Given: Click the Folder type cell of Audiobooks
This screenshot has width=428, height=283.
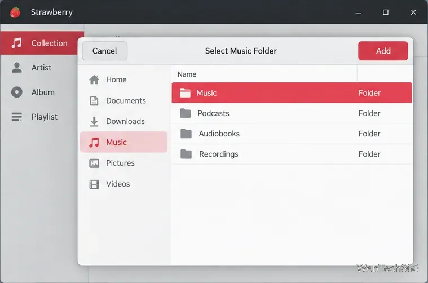Looking at the screenshot, I should coord(369,134).
